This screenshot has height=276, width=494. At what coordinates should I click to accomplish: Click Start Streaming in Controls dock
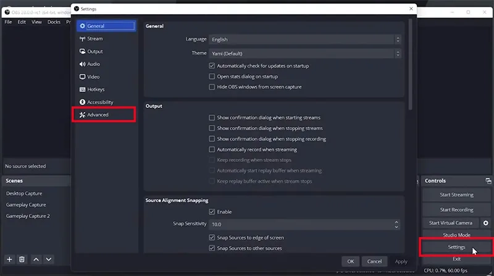coord(456,194)
